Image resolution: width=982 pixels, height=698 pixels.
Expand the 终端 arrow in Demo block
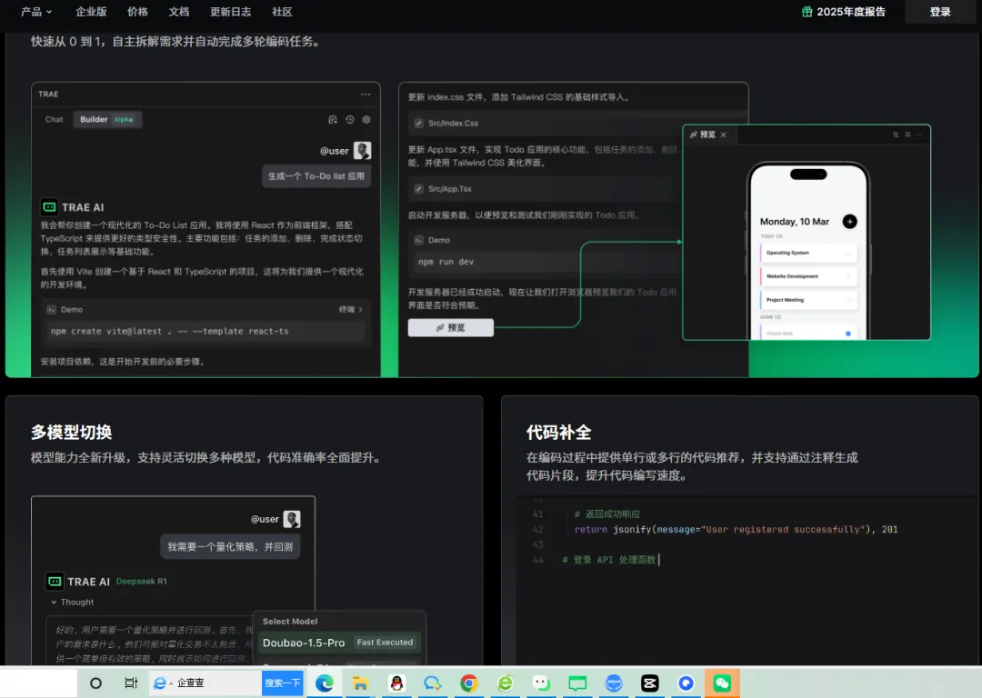point(351,310)
